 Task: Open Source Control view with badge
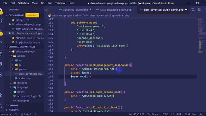click(1, 33)
